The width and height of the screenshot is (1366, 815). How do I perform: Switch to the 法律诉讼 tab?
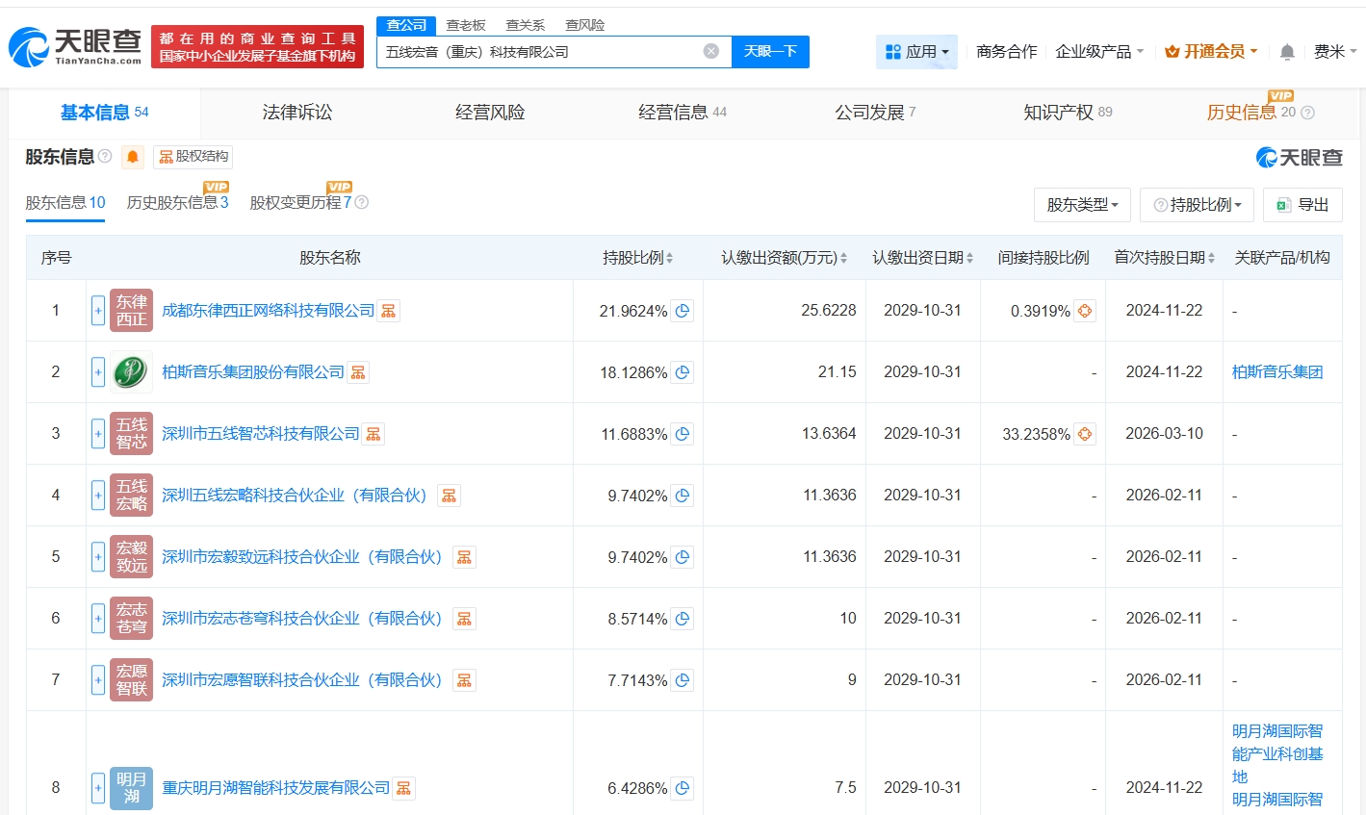pyautogui.click(x=297, y=113)
